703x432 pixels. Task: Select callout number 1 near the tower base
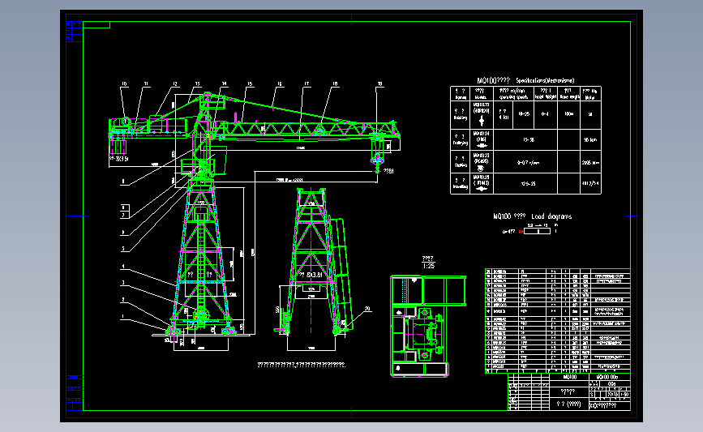click(123, 316)
